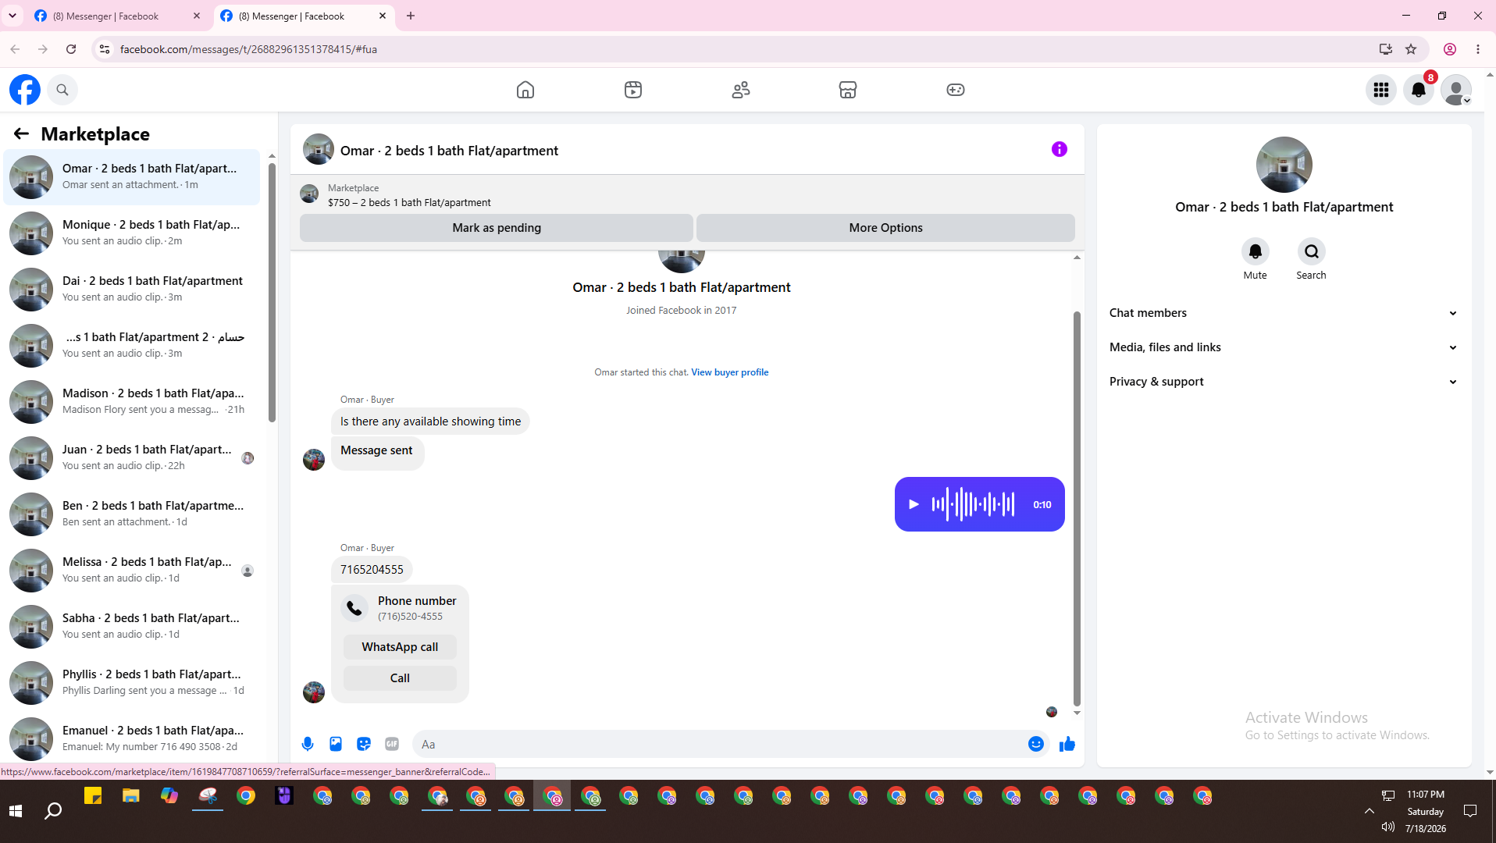Click the chat messages scrollbar
This screenshot has height=843, width=1496.
click(1077, 507)
